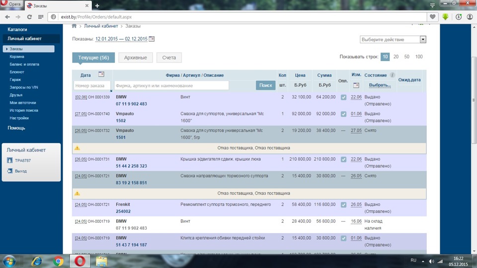
Task: Switch to Счета tab
Action: tap(169, 58)
